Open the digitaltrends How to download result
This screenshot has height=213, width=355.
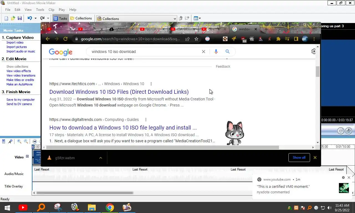click(x=123, y=128)
